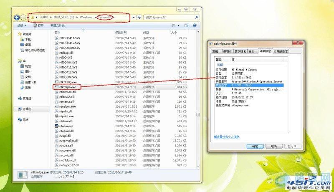The width and height of the screenshot is (334, 192).
Task: Open the view options dropdown arrow
Action: tap(179, 25)
